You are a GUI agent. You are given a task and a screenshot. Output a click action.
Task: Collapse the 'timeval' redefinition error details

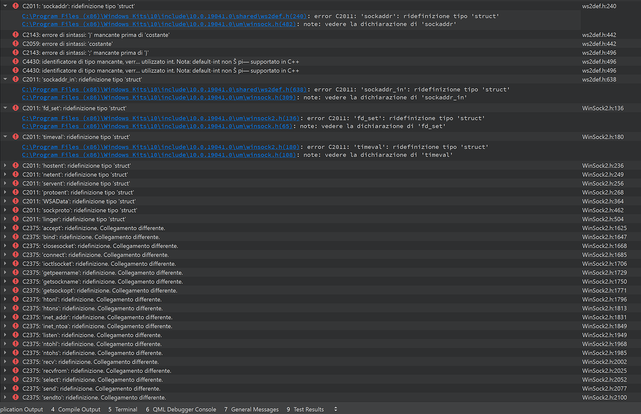tap(5, 136)
